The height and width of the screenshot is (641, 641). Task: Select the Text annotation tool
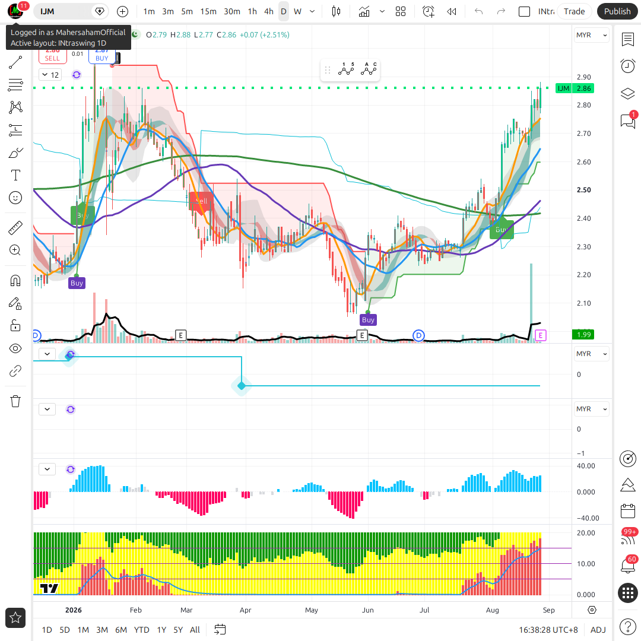15,175
